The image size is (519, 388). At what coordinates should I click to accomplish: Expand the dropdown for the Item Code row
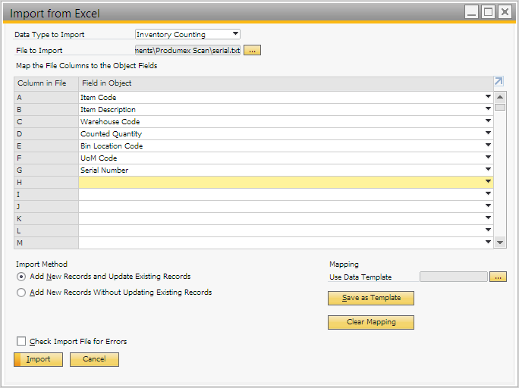tap(488, 97)
